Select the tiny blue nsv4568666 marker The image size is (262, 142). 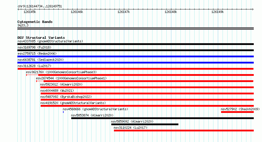[x=63, y=112]
